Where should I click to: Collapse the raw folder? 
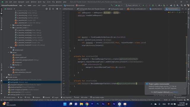(9, 48)
